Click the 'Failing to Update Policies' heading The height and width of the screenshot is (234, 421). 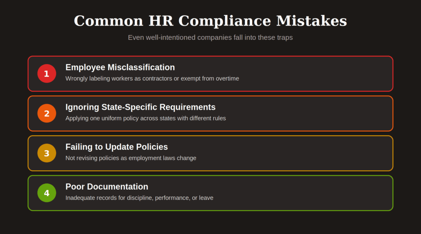click(116, 147)
